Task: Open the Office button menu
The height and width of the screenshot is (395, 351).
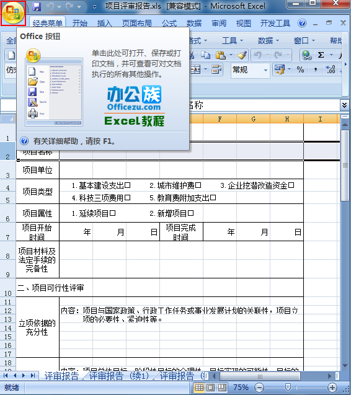Action: [x=13, y=13]
